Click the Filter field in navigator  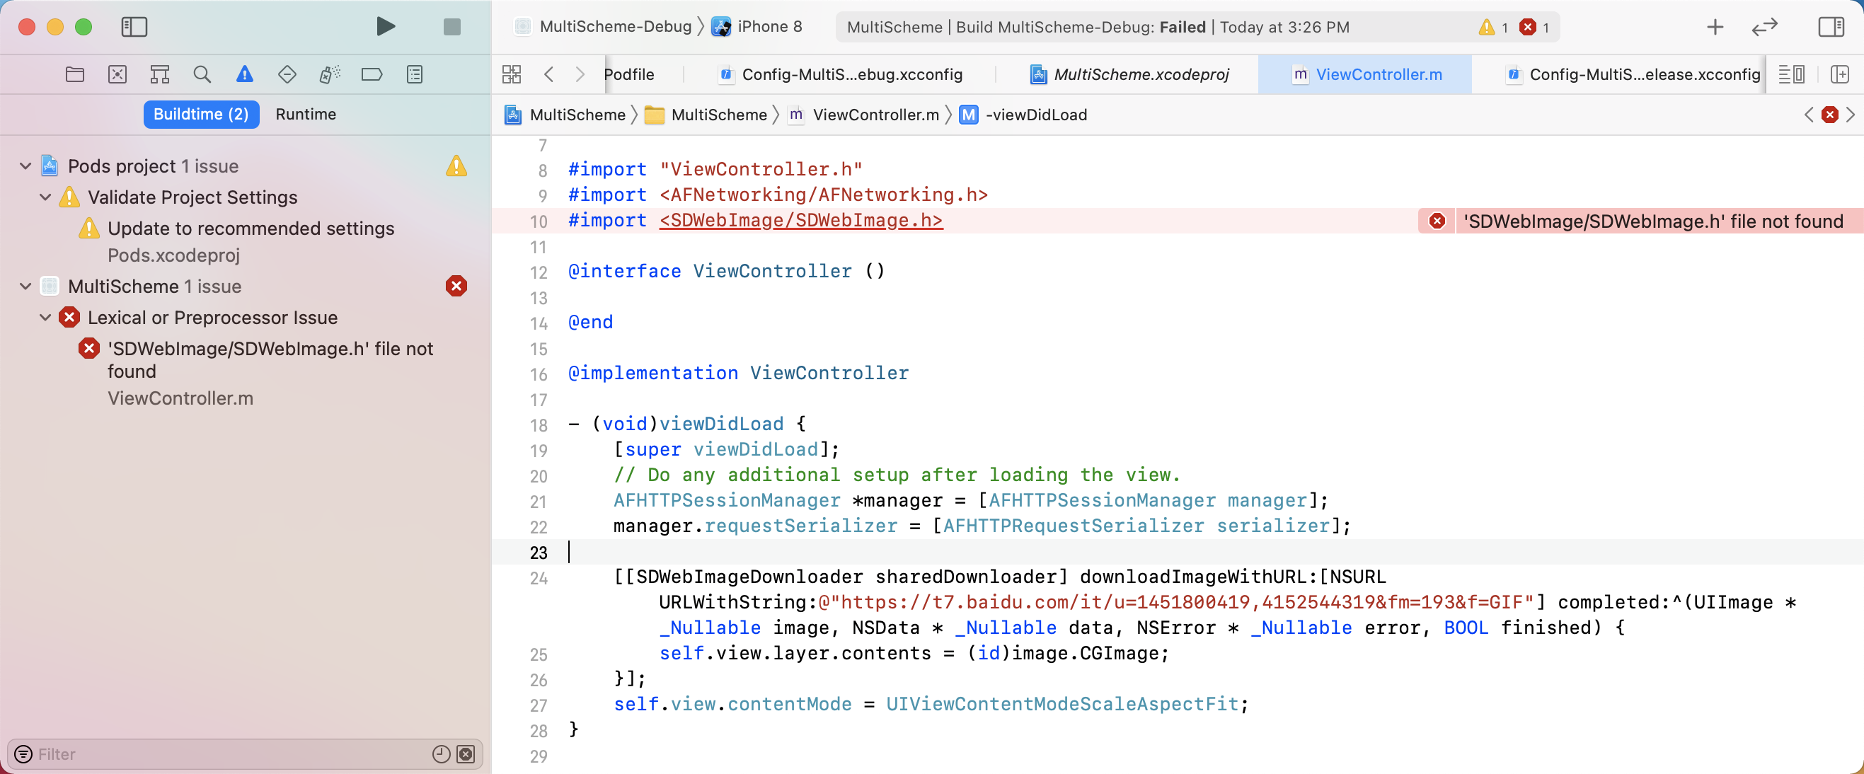coord(217,754)
